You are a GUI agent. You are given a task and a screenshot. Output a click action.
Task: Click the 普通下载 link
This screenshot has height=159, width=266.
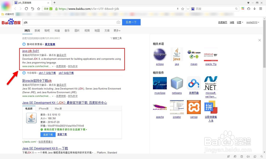62,134
